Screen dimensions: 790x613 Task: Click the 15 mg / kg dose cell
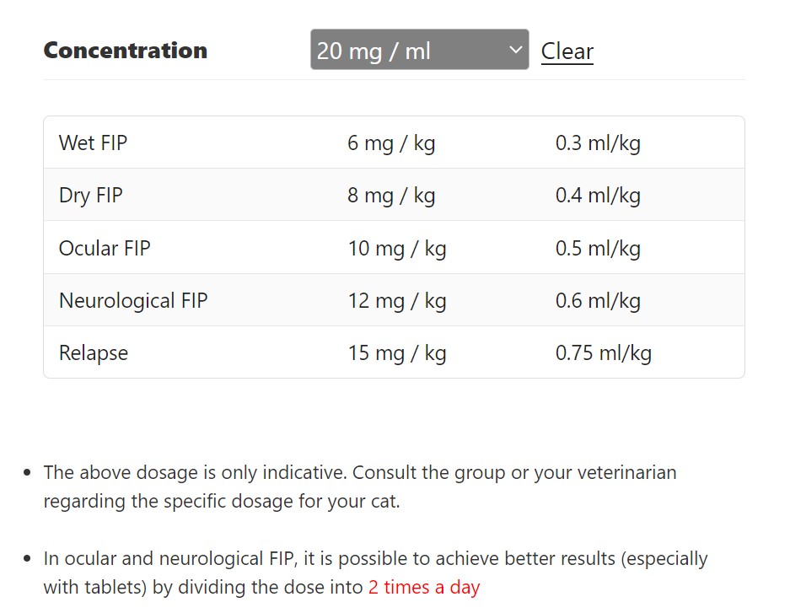(x=397, y=352)
